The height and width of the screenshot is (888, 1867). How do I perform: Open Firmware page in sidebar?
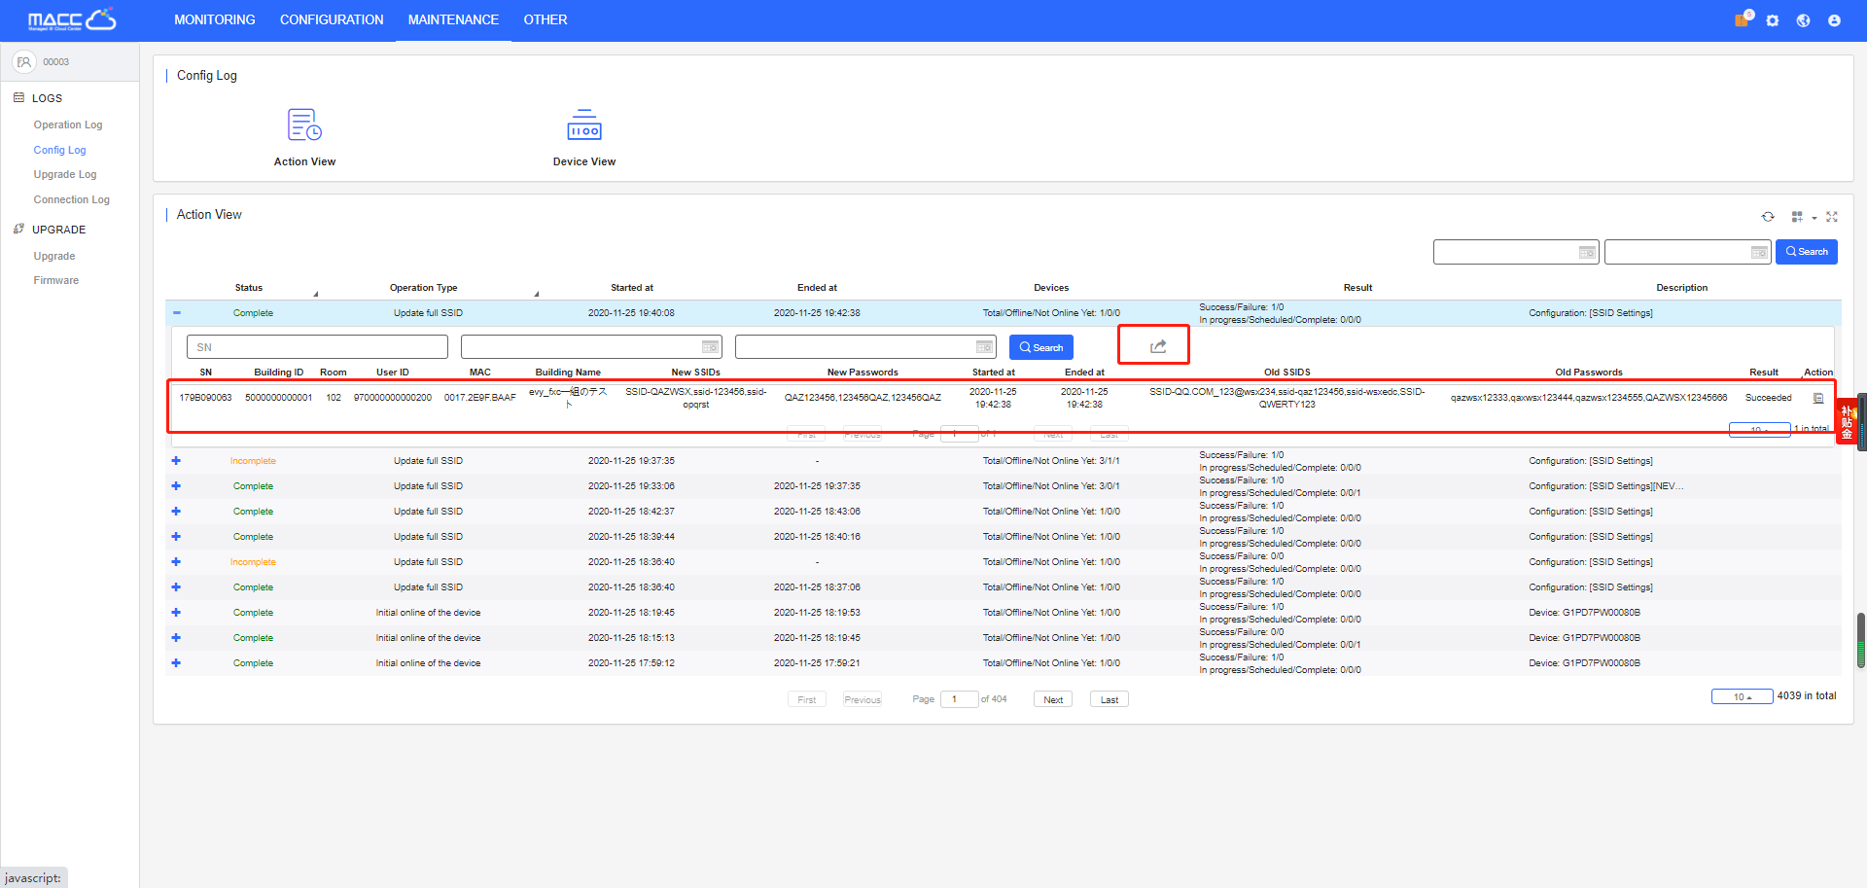[x=56, y=280]
